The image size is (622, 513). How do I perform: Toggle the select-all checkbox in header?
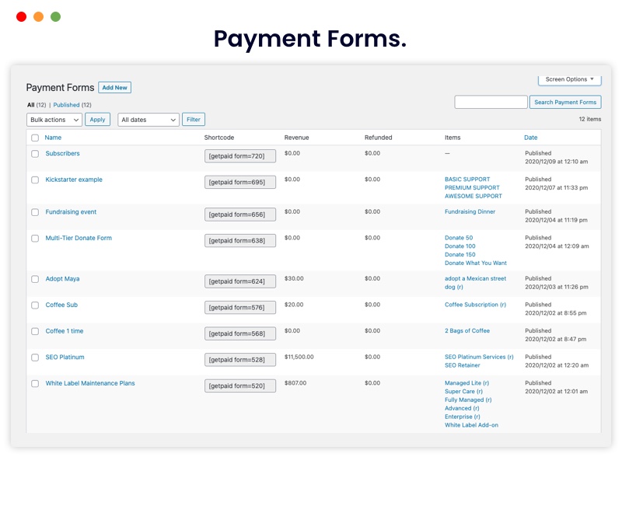pos(35,138)
